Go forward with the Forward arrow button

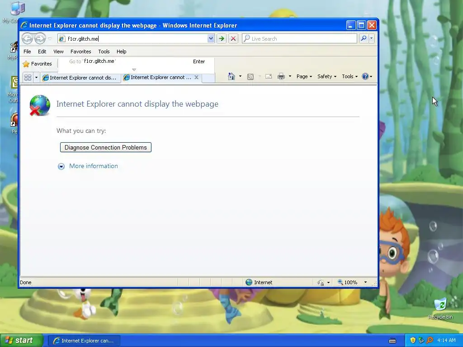click(40, 38)
